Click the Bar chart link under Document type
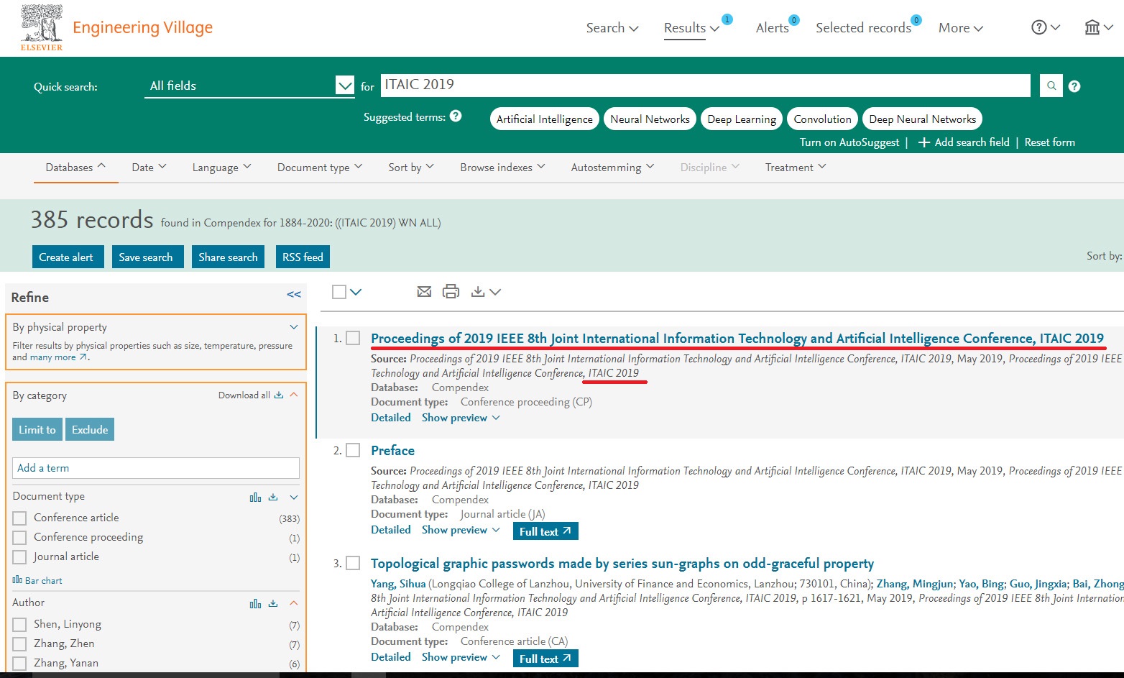 pos(37,580)
